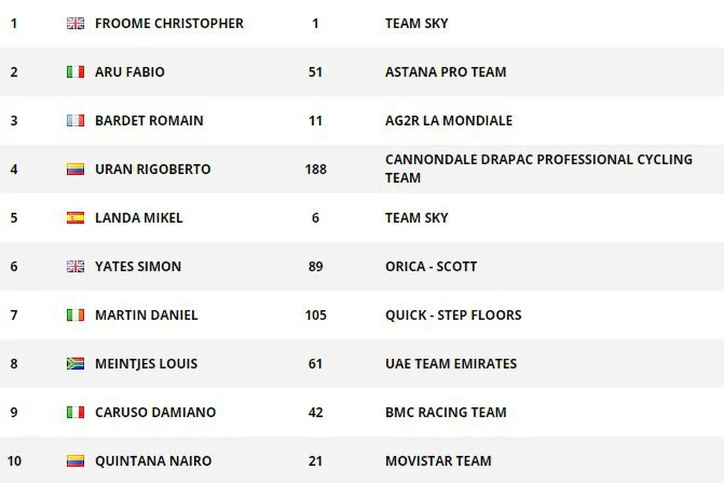Select rider QUINTANA NAIRO
Image resolution: width=724 pixels, height=483 pixels.
[153, 461]
